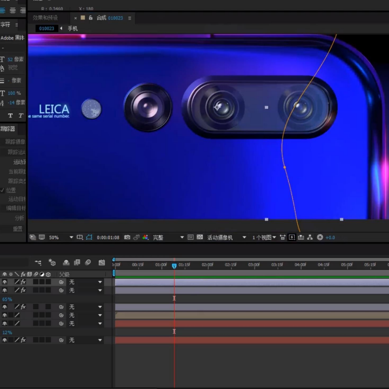Click the 跟踪运动 button
The height and width of the screenshot is (389, 389).
coord(17,152)
